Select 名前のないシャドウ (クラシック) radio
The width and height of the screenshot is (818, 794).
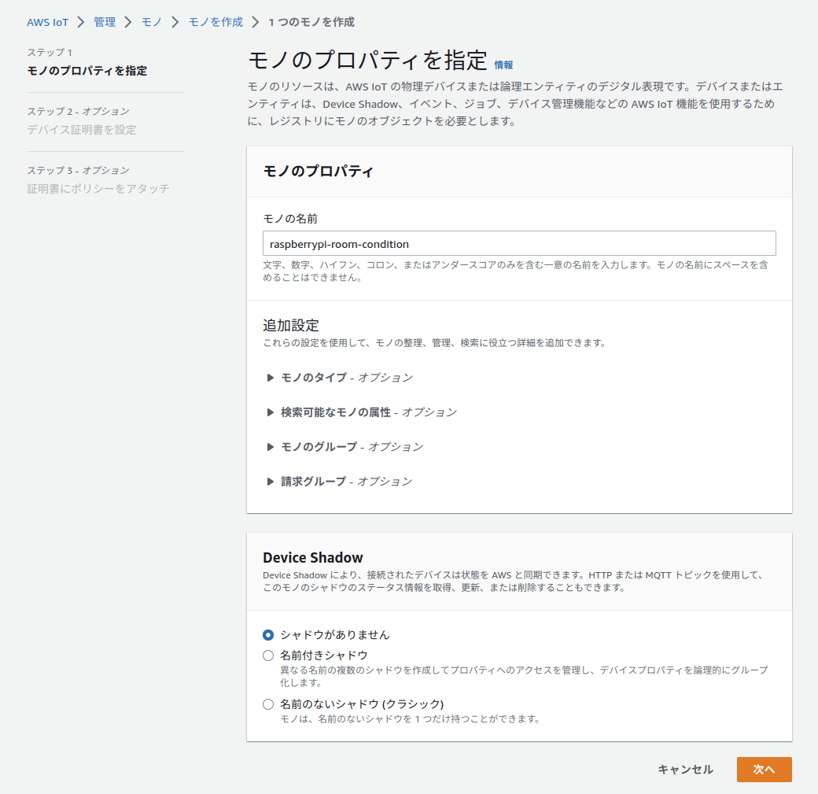(x=268, y=704)
